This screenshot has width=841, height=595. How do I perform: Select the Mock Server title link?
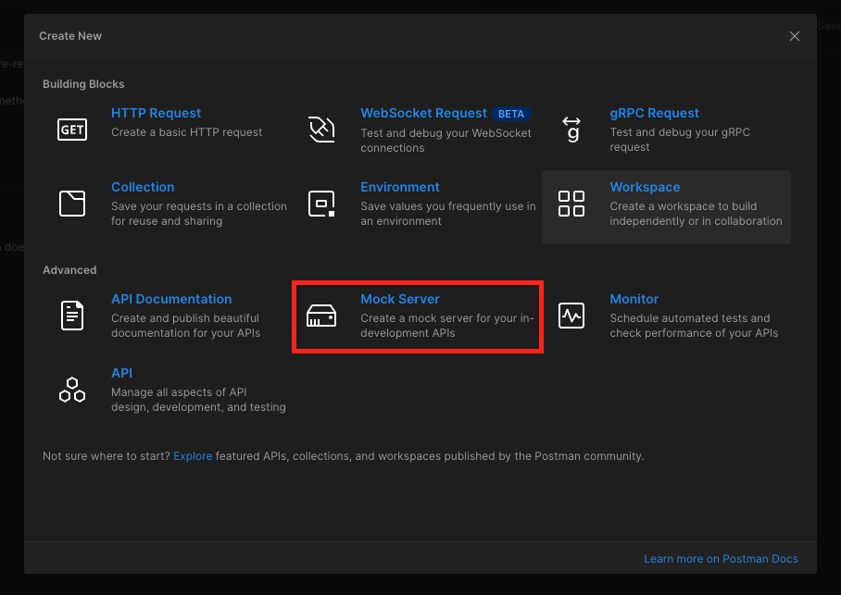tap(400, 299)
